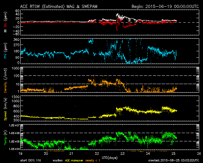
Task: Click day 26 on the time axis
Action: tap(199, 153)
